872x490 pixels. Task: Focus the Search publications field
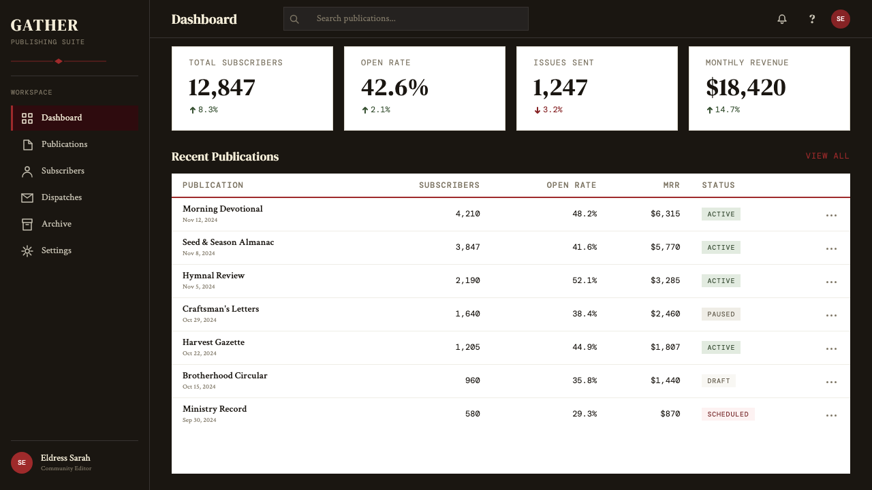pos(406,19)
